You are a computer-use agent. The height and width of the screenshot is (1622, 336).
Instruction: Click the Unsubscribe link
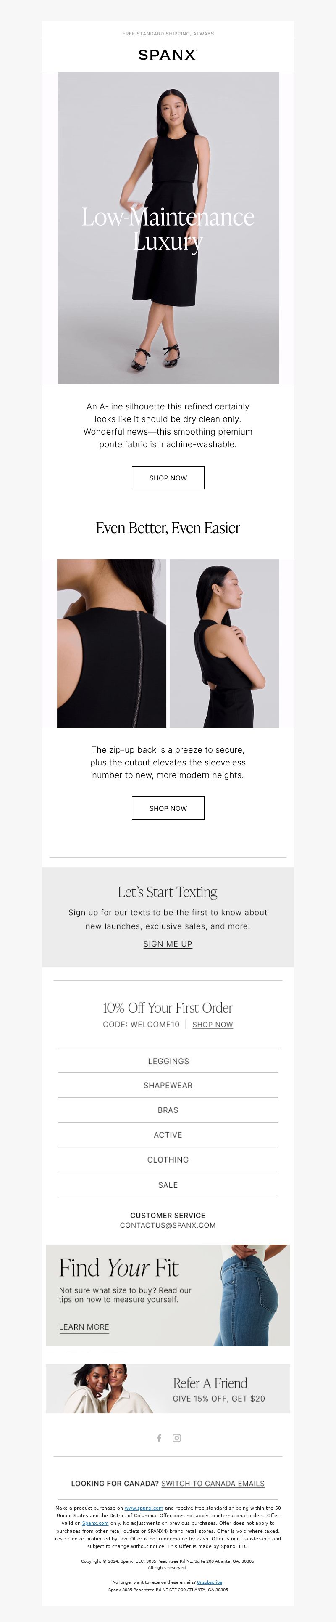[x=209, y=1582]
